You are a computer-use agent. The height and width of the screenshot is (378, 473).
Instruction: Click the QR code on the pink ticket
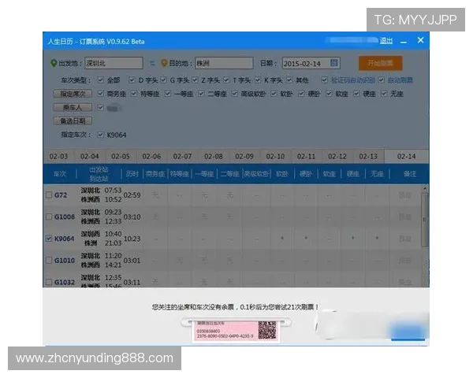tap(267, 330)
